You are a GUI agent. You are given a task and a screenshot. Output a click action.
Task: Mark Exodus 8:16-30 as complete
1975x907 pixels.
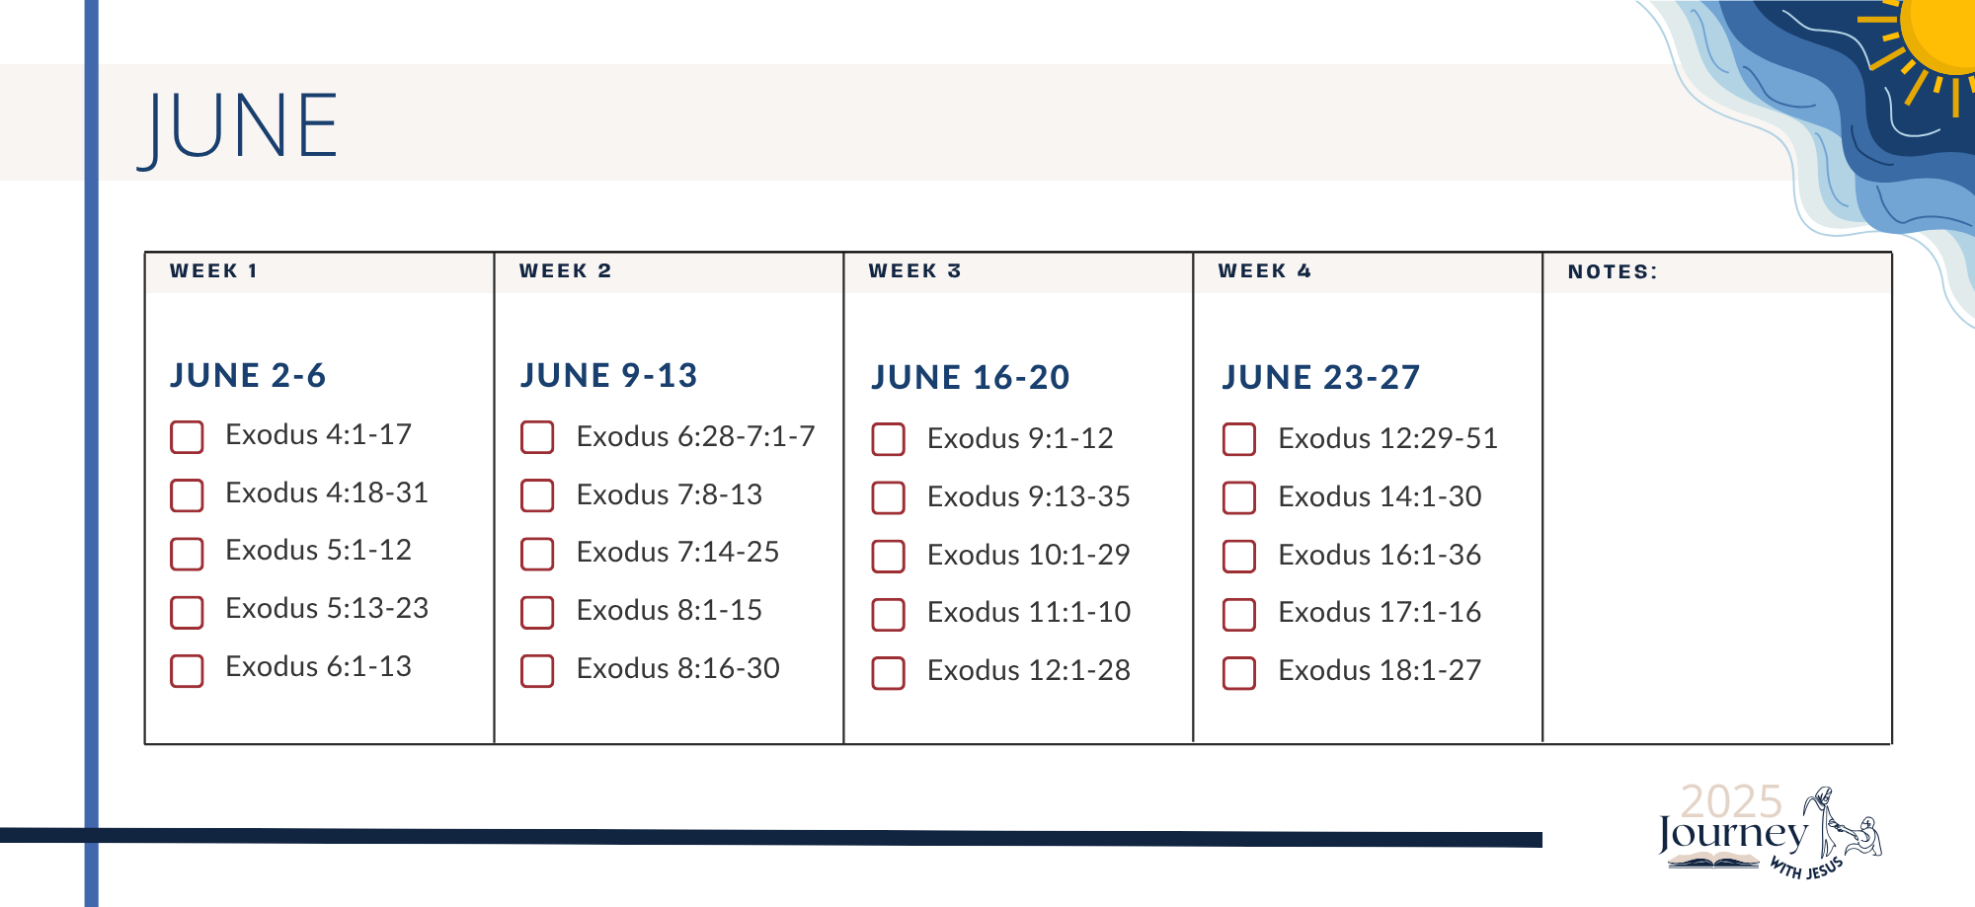537,670
